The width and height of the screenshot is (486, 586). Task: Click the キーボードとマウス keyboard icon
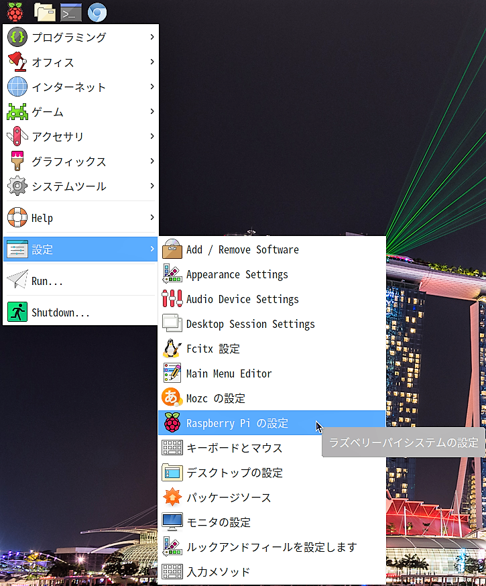click(x=172, y=447)
